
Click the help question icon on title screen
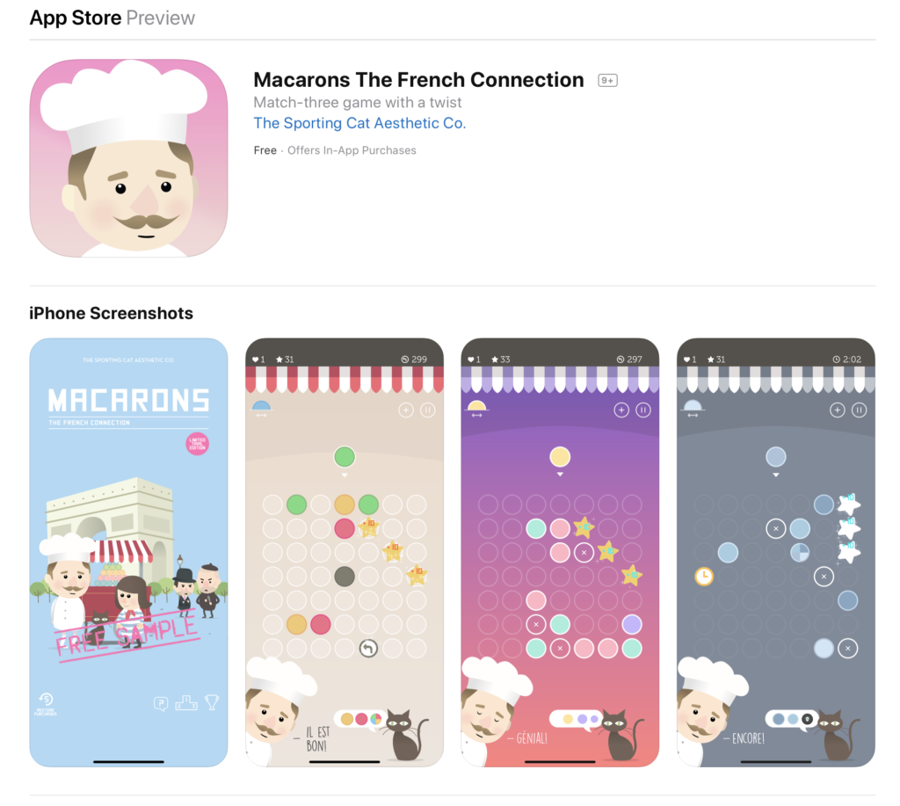click(x=162, y=703)
